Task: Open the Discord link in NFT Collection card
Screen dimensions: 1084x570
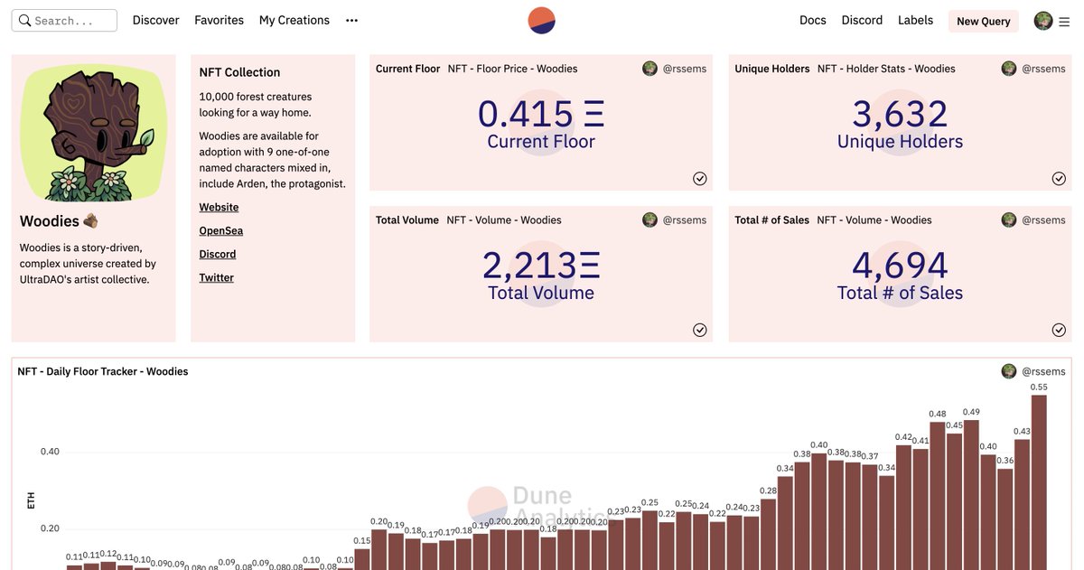Action: (218, 254)
